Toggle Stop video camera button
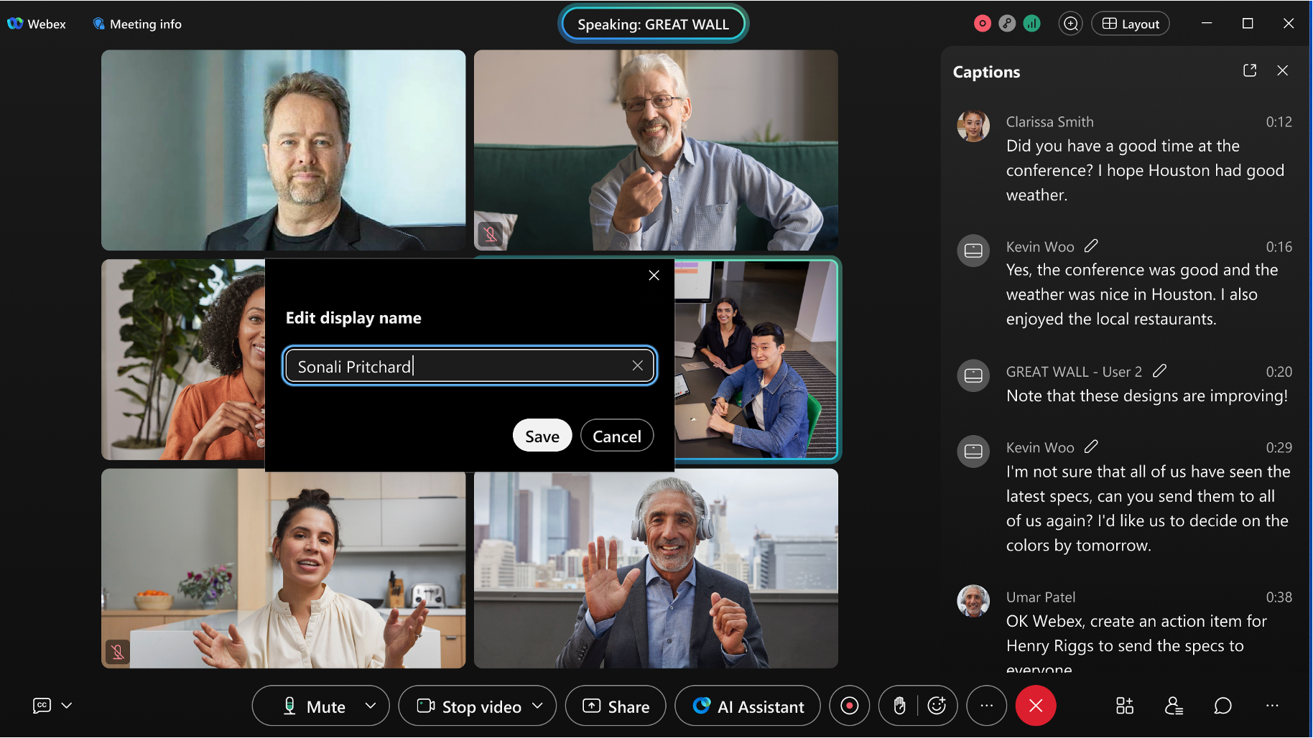 470,706
